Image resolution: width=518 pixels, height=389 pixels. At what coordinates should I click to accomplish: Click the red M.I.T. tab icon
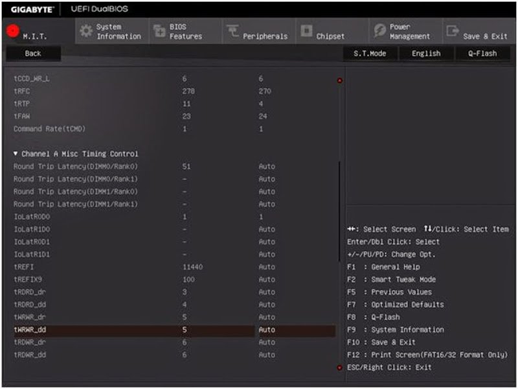click(x=12, y=31)
